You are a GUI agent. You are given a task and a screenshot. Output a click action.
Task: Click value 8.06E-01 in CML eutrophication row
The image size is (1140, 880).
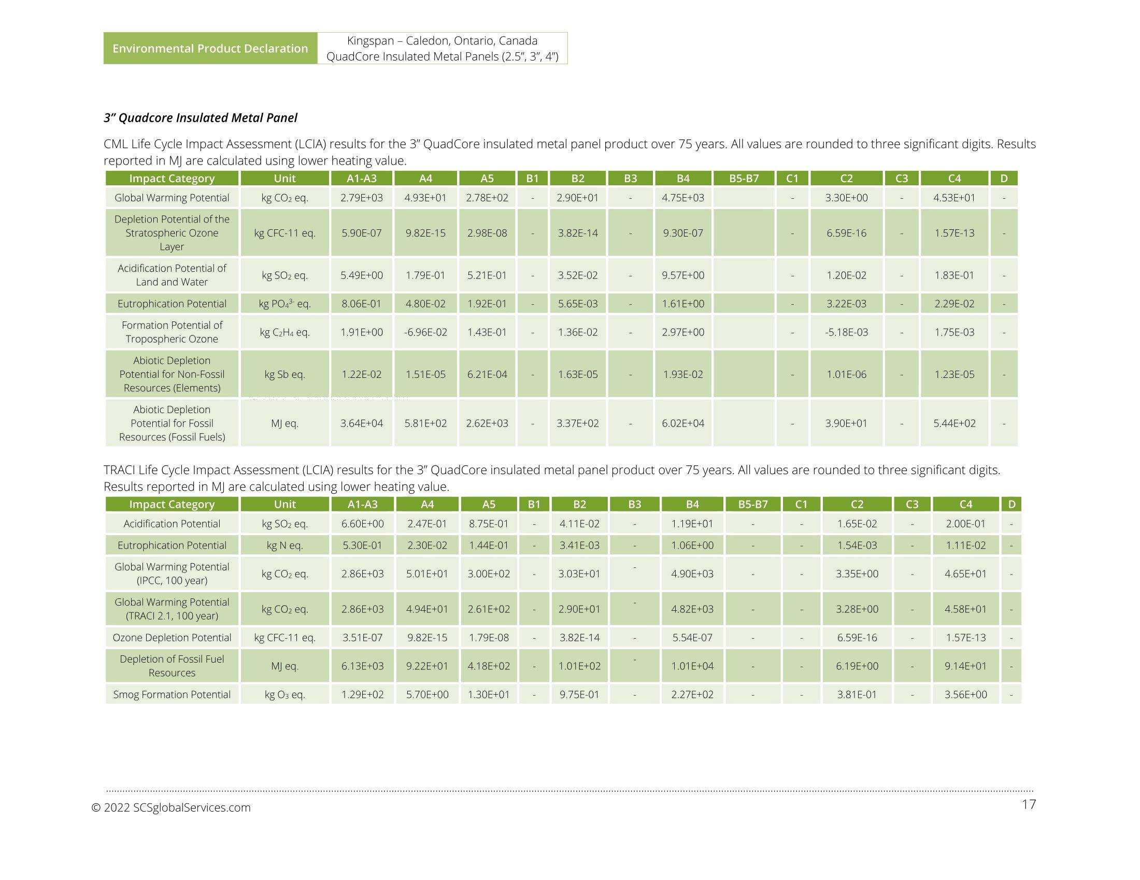(362, 303)
